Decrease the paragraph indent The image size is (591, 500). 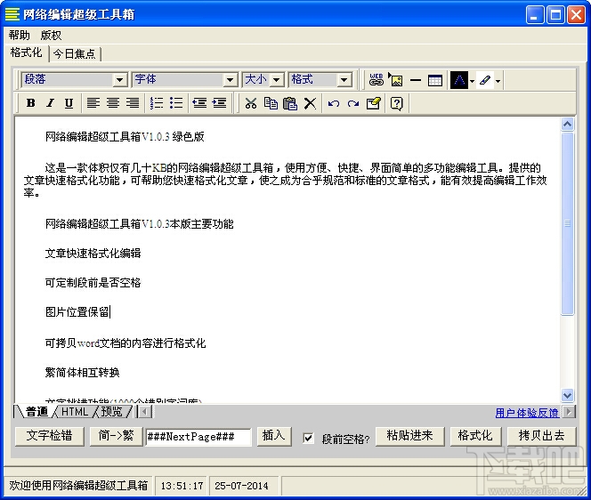[x=199, y=103]
